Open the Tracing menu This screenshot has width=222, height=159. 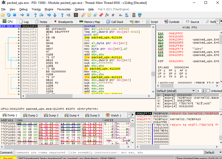(36, 9)
